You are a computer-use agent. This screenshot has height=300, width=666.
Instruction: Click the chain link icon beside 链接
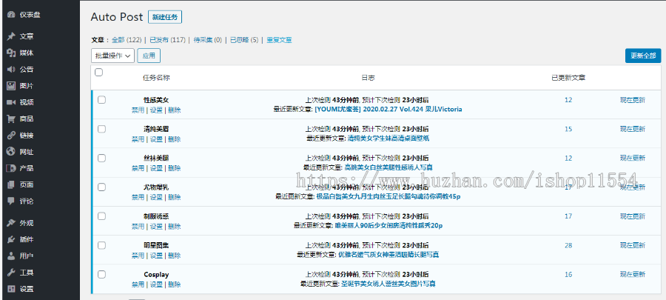coord(11,136)
